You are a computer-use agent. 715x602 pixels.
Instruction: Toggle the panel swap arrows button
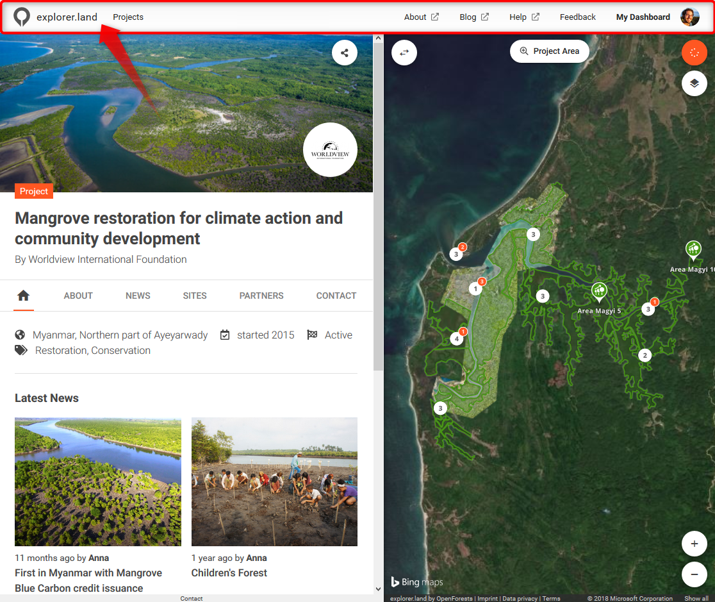(404, 53)
